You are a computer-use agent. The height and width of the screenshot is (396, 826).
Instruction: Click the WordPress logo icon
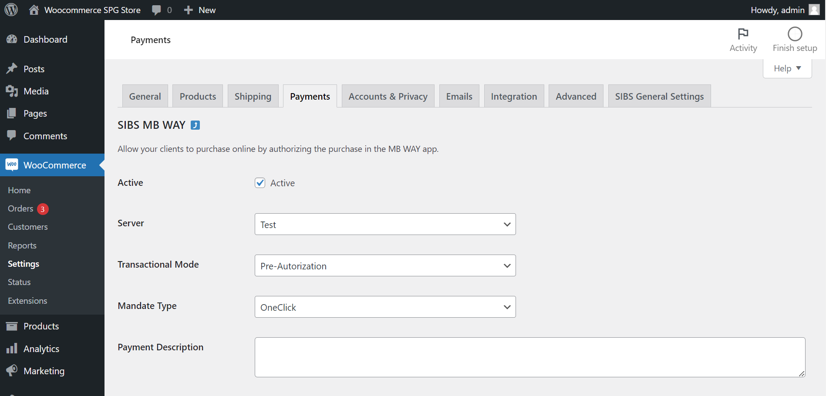coord(11,10)
